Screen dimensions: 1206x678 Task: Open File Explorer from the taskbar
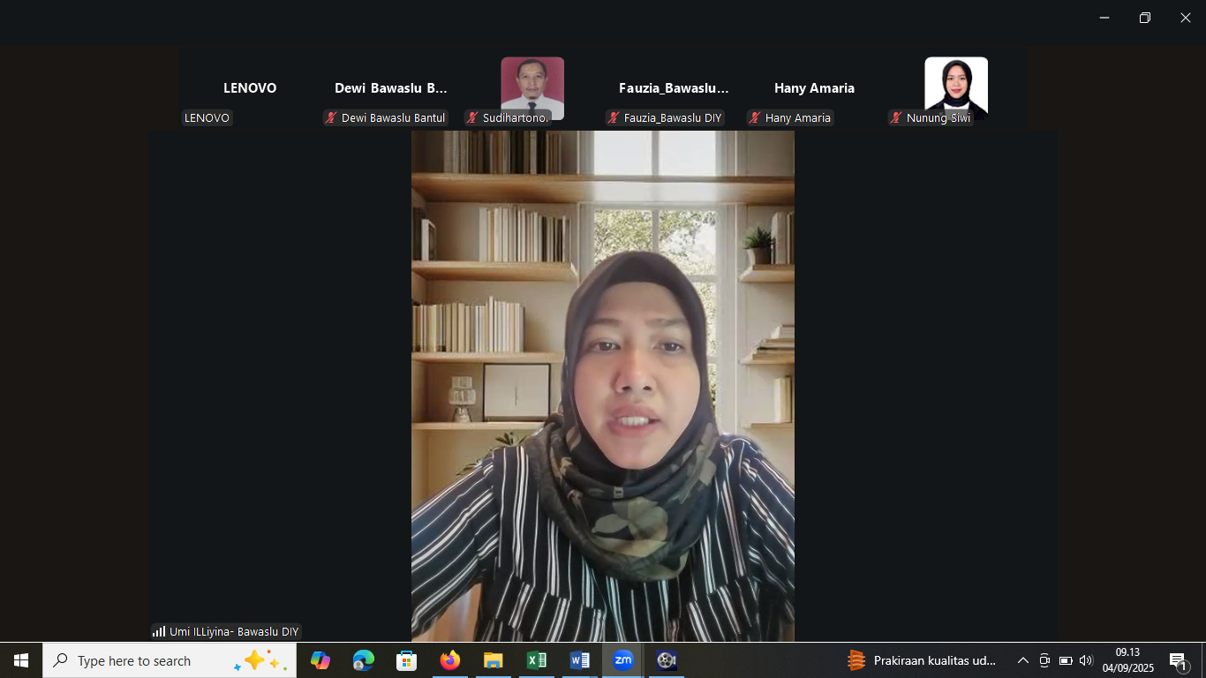click(x=493, y=660)
